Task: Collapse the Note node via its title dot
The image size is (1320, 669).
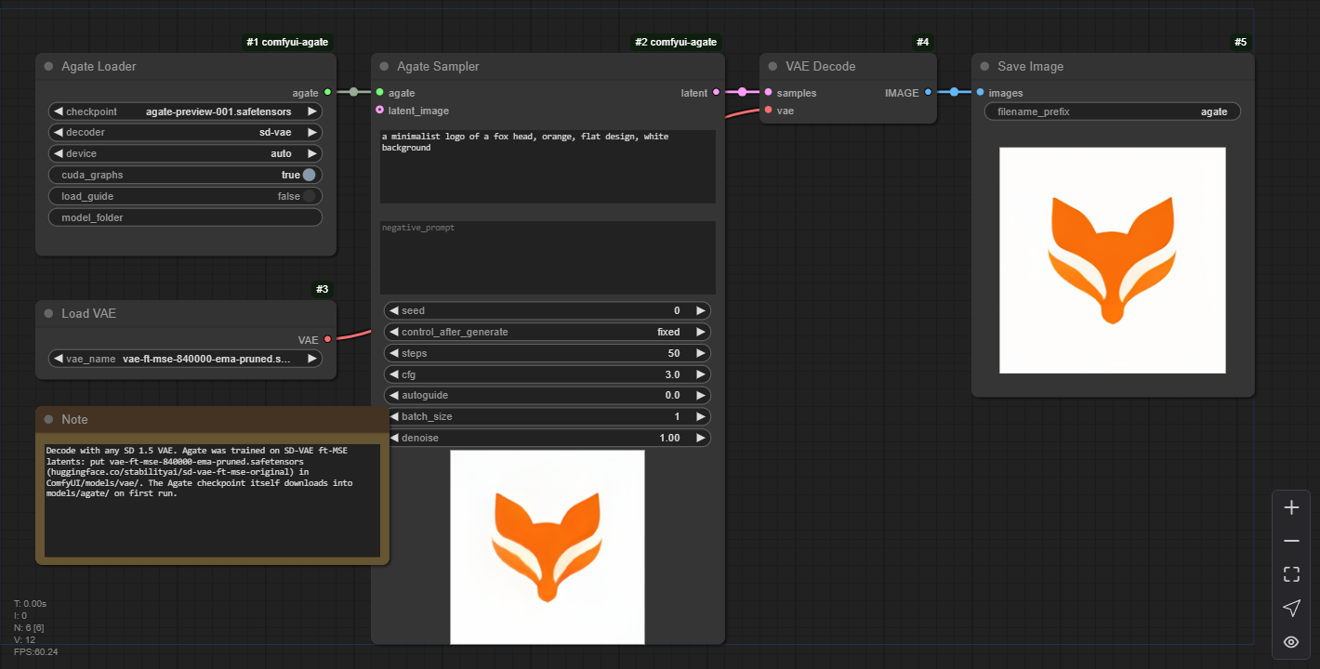Action: [48, 420]
